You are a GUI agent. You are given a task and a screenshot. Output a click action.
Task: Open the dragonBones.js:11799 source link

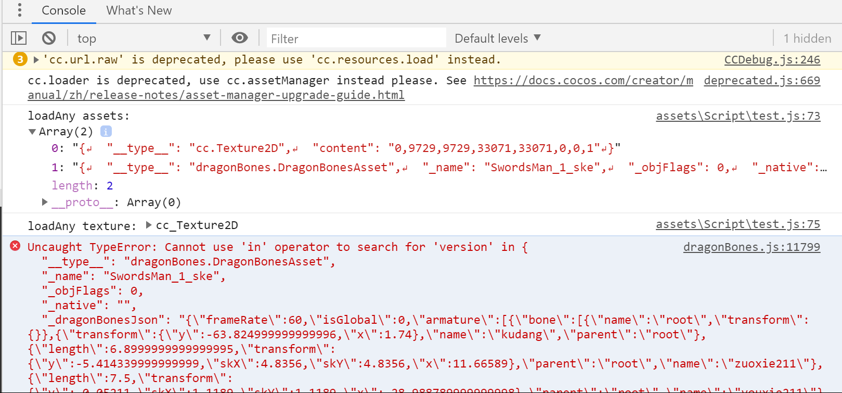coord(751,247)
